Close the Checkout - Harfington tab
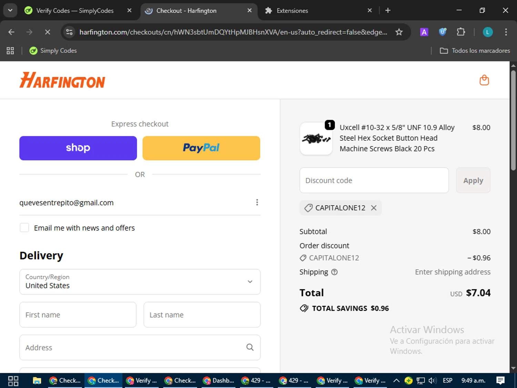The height and width of the screenshot is (388, 517). [250, 10]
